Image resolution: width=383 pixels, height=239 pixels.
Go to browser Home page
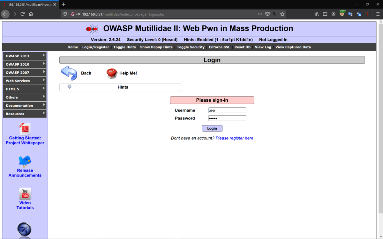point(31,14)
